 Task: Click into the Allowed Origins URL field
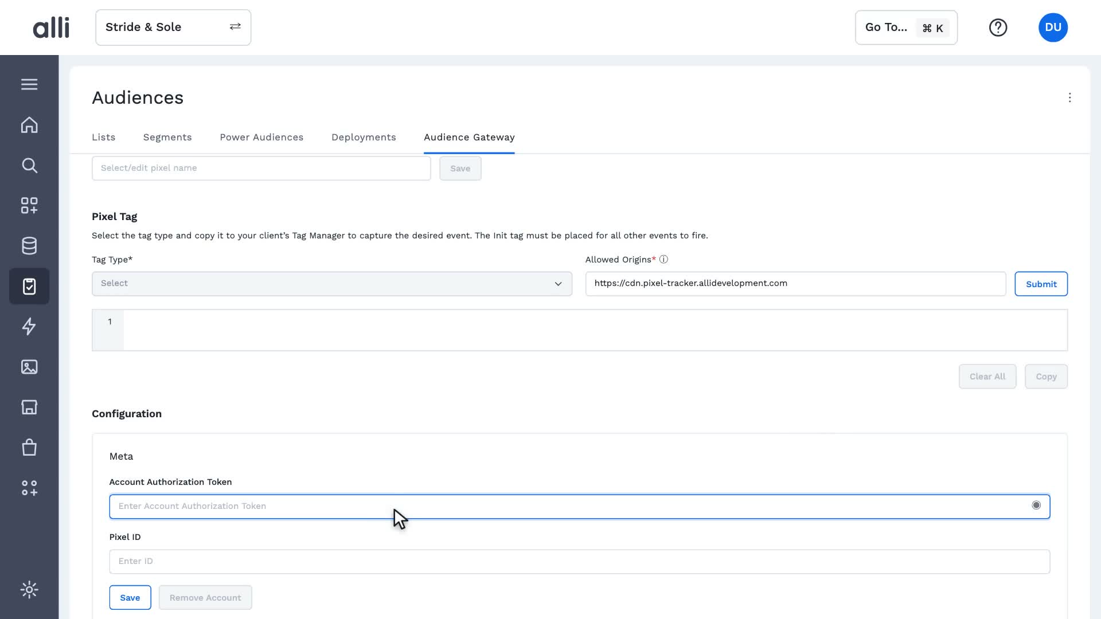click(795, 284)
